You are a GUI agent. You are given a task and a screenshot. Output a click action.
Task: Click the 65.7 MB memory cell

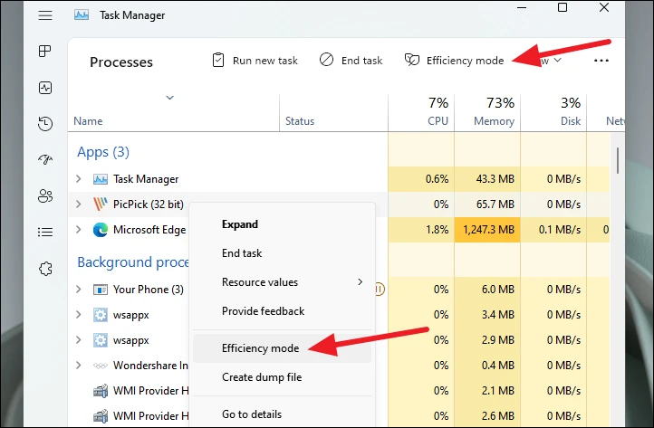(487, 204)
